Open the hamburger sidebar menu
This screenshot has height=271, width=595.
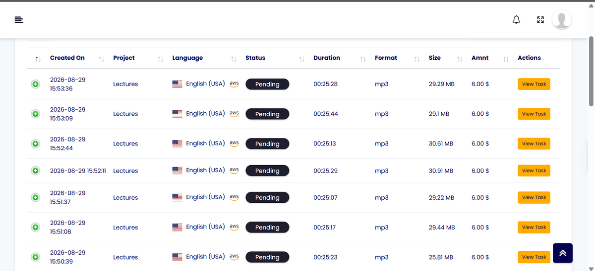[19, 20]
